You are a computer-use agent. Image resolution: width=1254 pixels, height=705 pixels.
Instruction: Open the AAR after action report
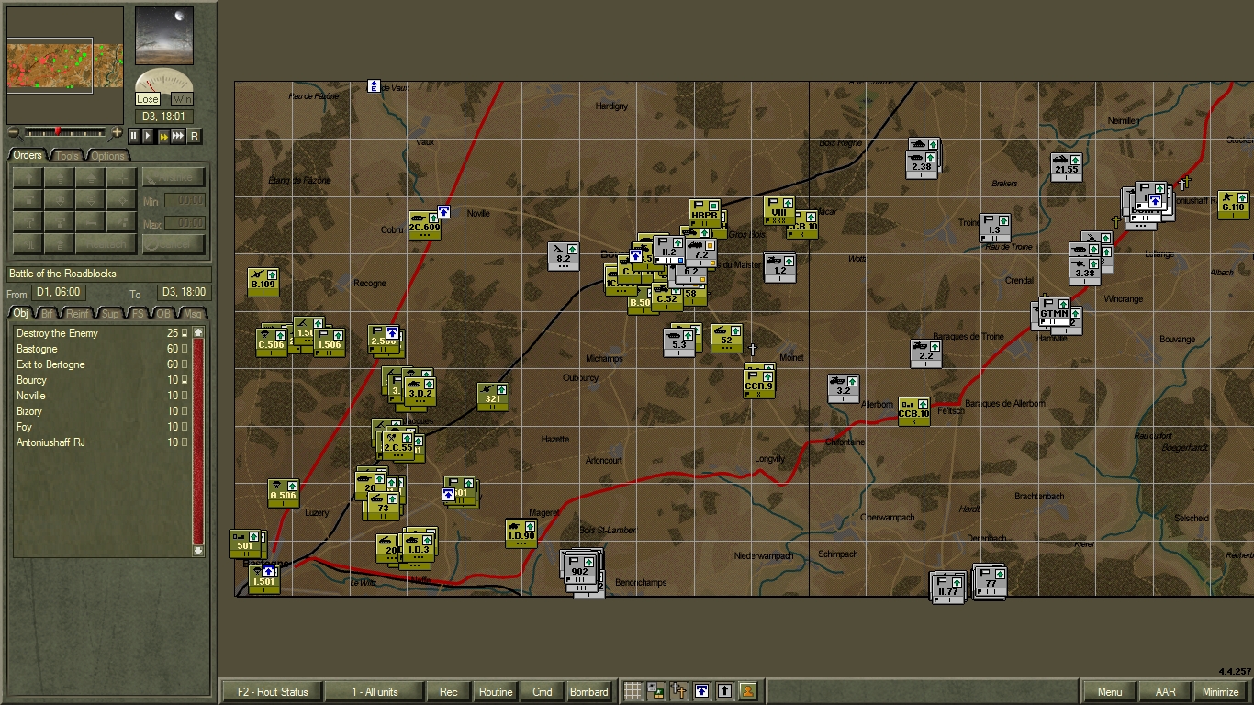point(1165,691)
